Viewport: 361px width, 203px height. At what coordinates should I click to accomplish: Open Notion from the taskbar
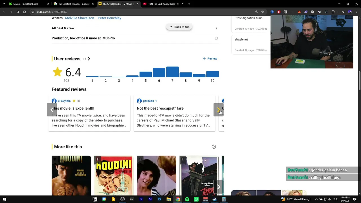pos(95,199)
